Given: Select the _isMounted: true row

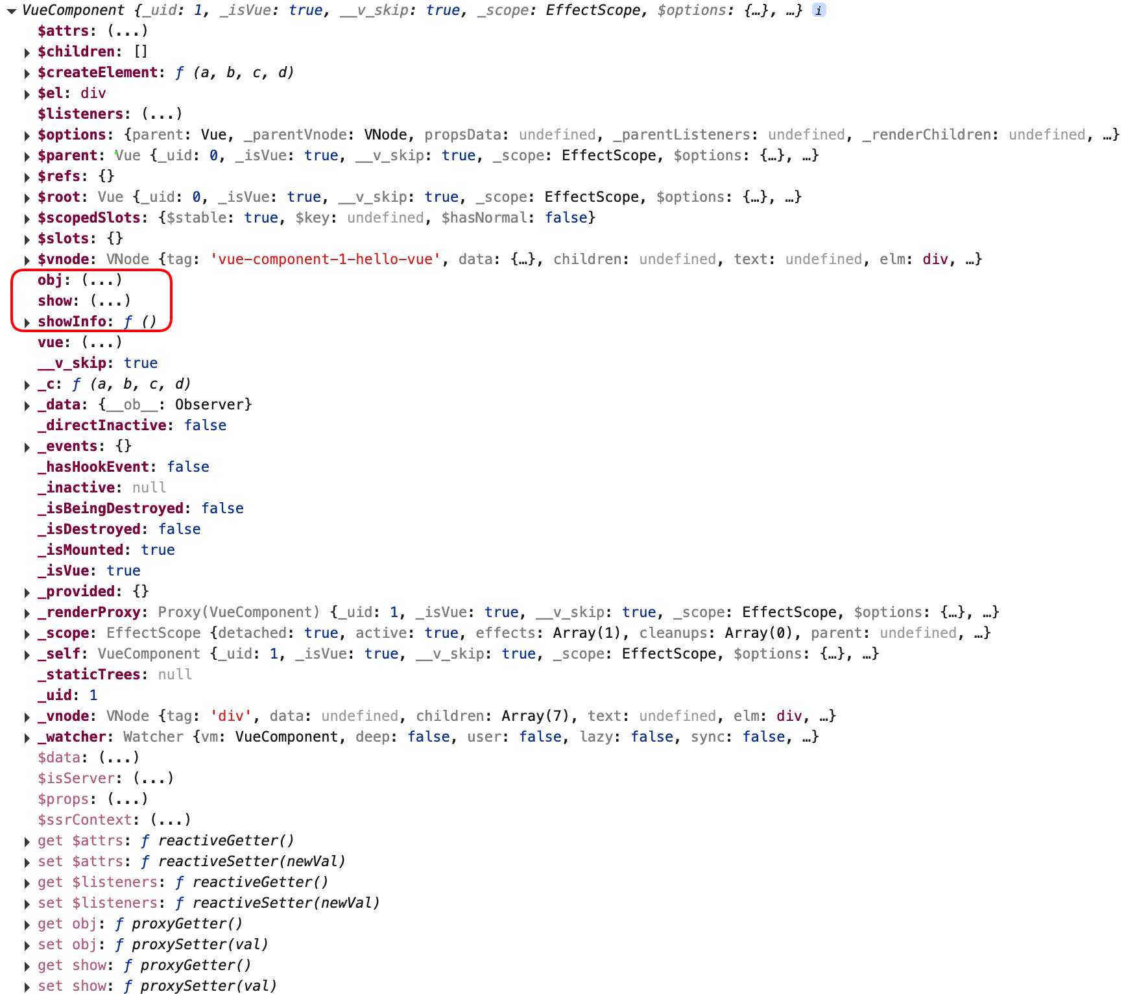Looking at the screenshot, I should coord(106,550).
